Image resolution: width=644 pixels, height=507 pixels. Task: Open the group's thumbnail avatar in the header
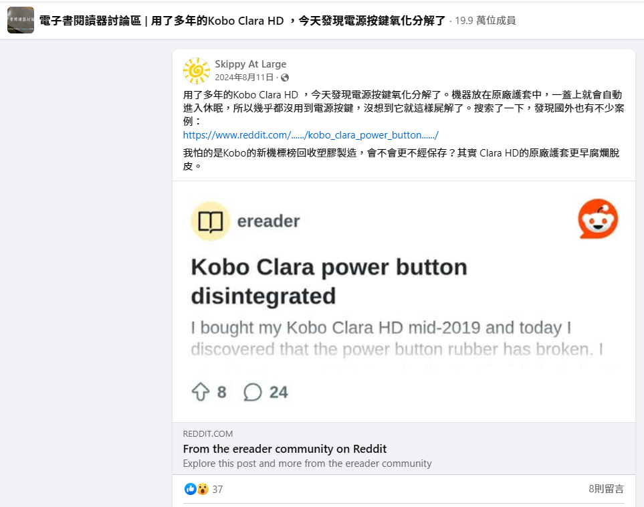[21, 20]
